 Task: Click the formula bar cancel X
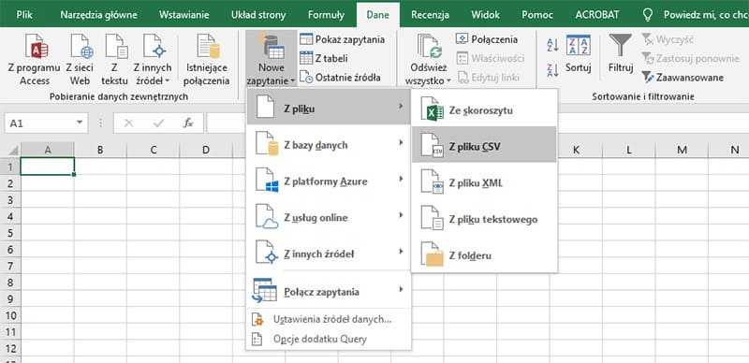128,123
